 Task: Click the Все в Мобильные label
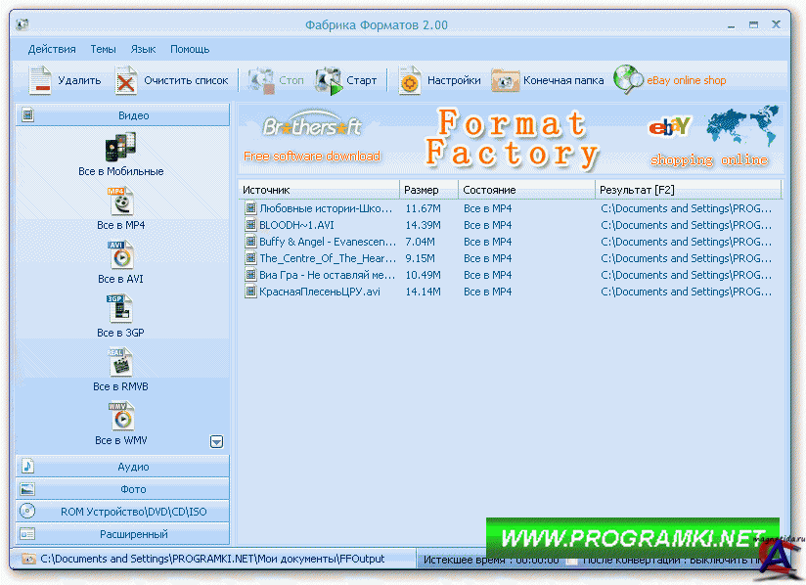click(121, 171)
